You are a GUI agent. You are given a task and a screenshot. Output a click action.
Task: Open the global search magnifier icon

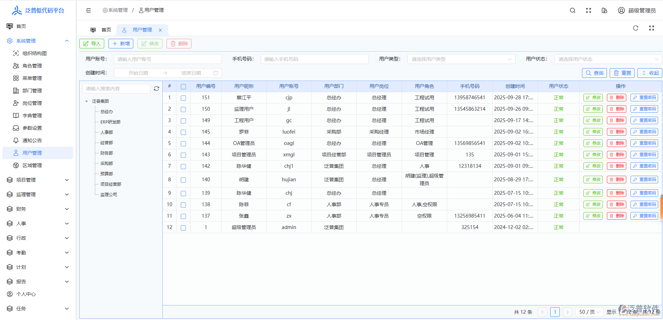click(572, 10)
